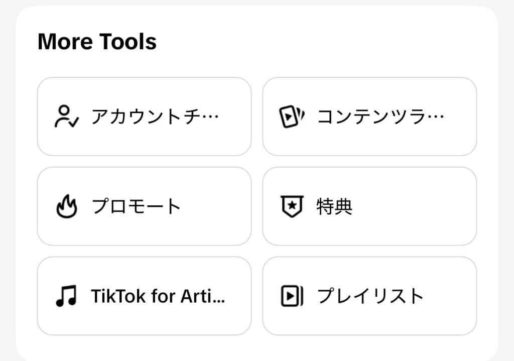Launch the プロモート tool
Screen dimensions: 514x361
click(144, 205)
